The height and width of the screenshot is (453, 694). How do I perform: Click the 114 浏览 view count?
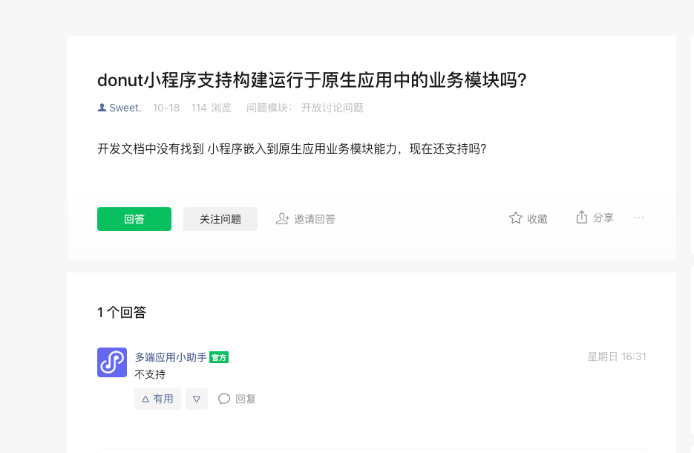coord(211,108)
